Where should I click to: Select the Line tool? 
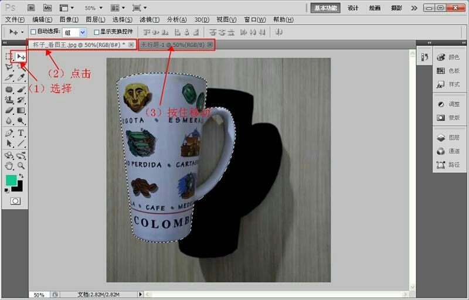click(x=21, y=144)
